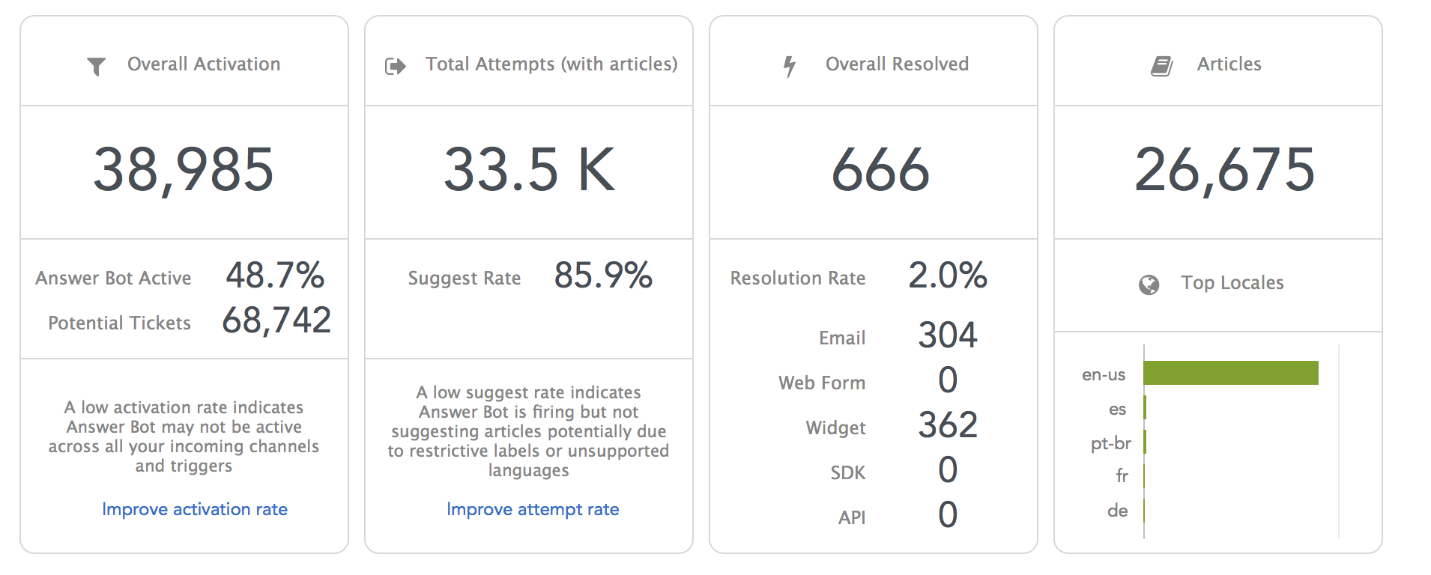Click the 666 resolved count
The width and height of the screenshot is (1431, 575).
880,170
